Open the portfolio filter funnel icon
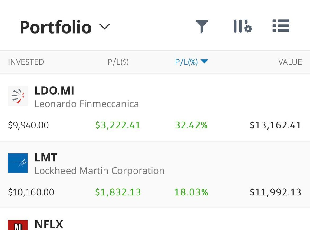The image size is (310, 230). (202, 26)
